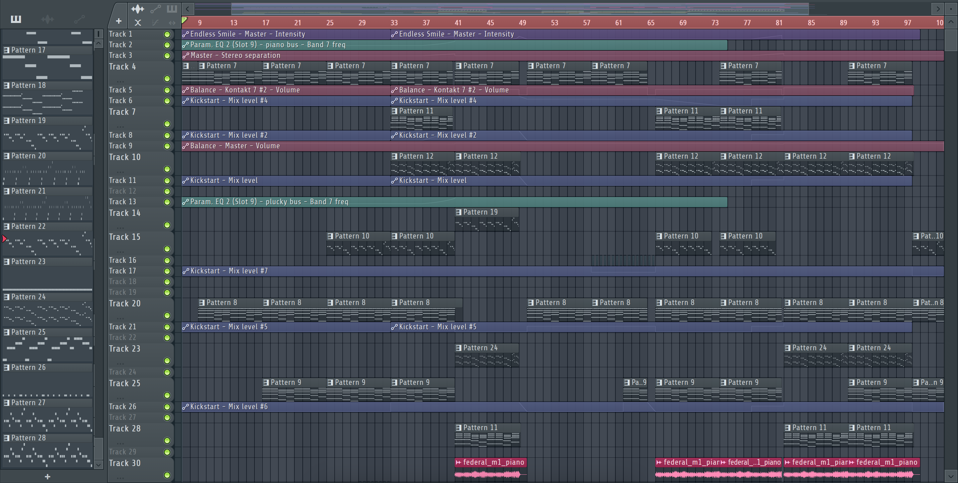Select the pattern clip focus piano icon
This screenshot has height=483, width=958.
click(172, 9)
